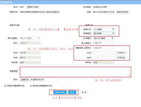Open the grayed 原时间模式 dropdown

pos(30,38)
